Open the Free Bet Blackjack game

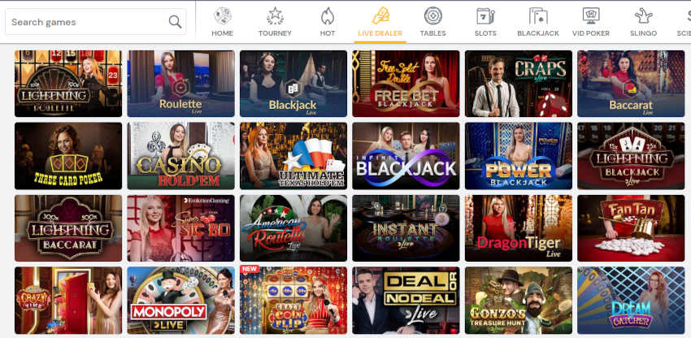click(x=406, y=84)
